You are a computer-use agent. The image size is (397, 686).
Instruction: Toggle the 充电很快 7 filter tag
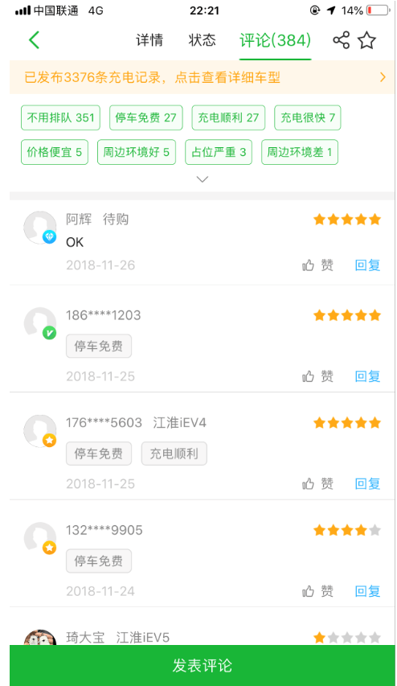pos(307,117)
